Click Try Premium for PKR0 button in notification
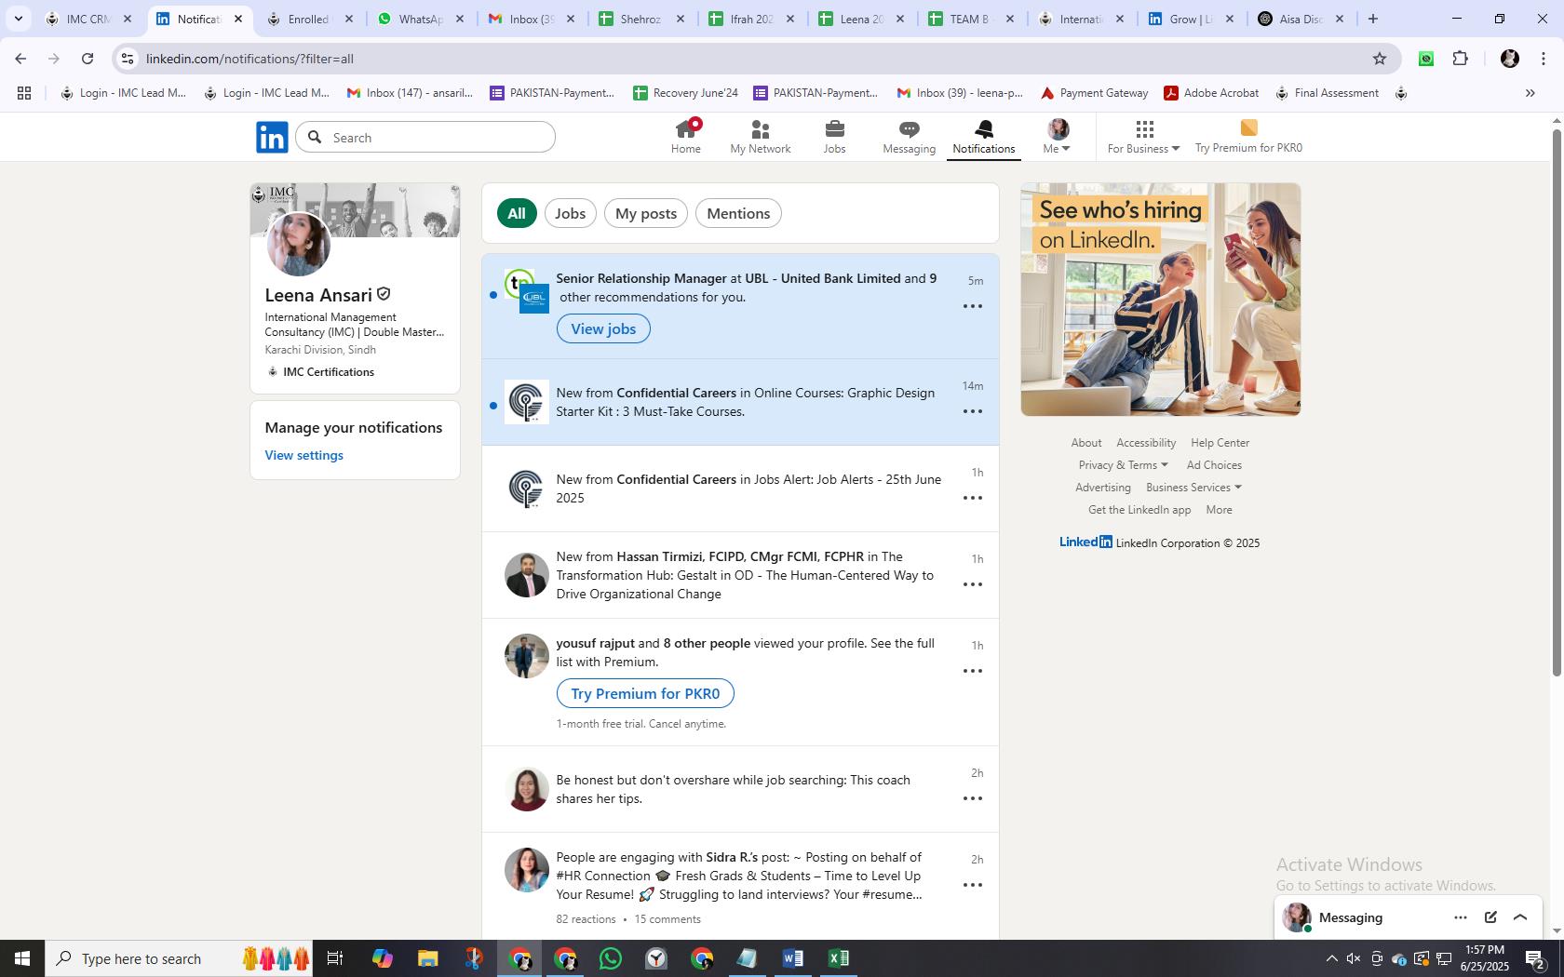Image resolution: width=1564 pixels, height=977 pixels. [x=645, y=693]
